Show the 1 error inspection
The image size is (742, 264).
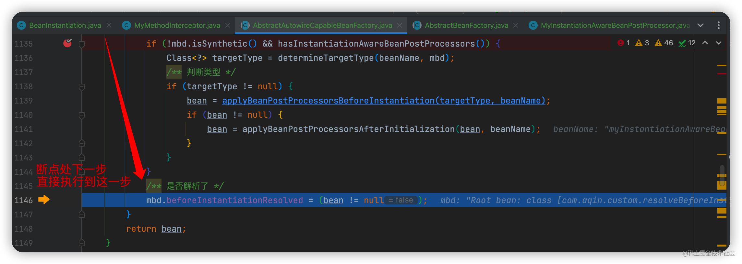tap(624, 43)
